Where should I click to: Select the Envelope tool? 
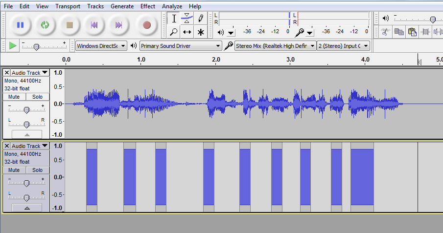(x=187, y=19)
